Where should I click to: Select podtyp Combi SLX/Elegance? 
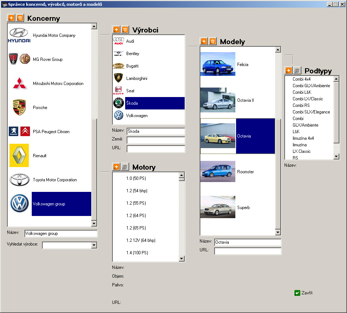[311, 112]
